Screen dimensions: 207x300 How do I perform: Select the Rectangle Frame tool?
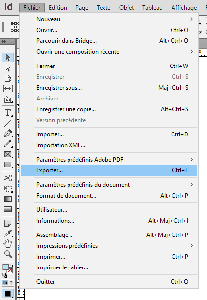point(8,154)
